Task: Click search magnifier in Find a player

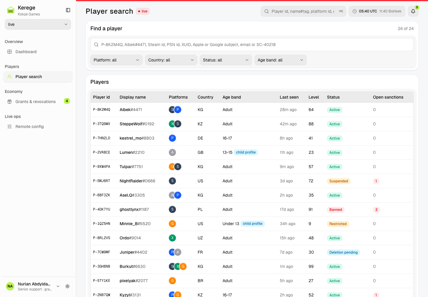Action: click(x=96, y=45)
